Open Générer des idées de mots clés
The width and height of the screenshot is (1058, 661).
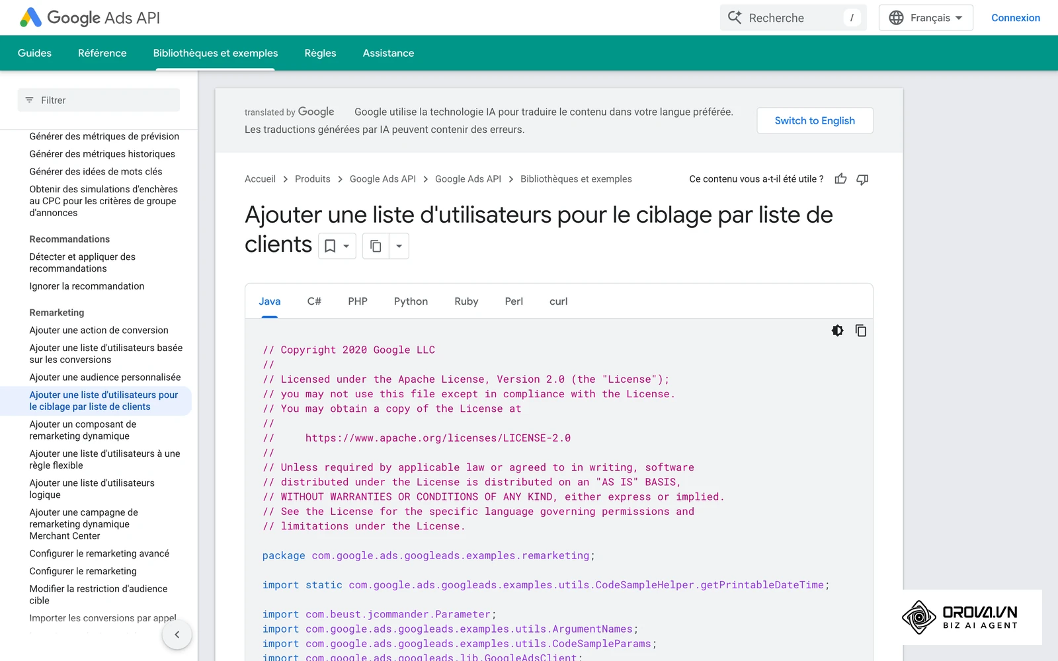pyautogui.click(x=96, y=171)
